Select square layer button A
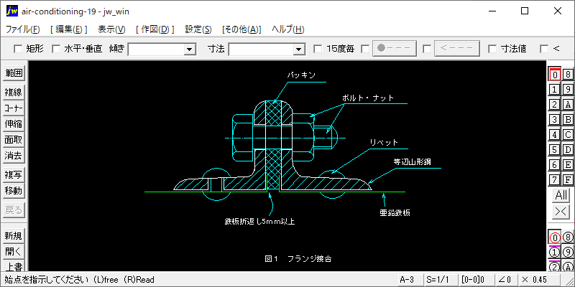The width and height of the screenshot is (575, 287). [568, 104]
